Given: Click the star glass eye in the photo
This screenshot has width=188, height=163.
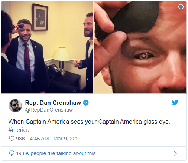Looking at the screenshot, I should [x=144, y=56].
